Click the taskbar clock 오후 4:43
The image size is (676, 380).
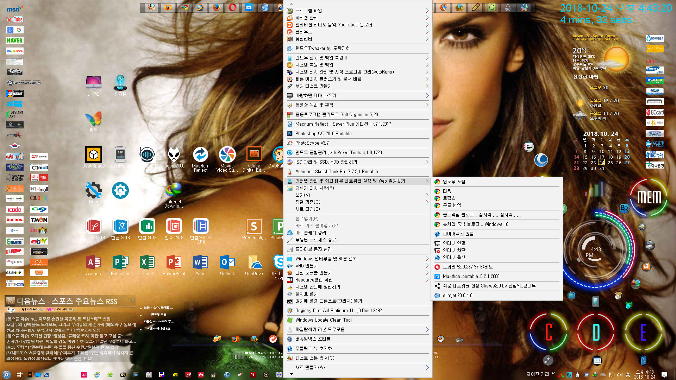point(645,374)
